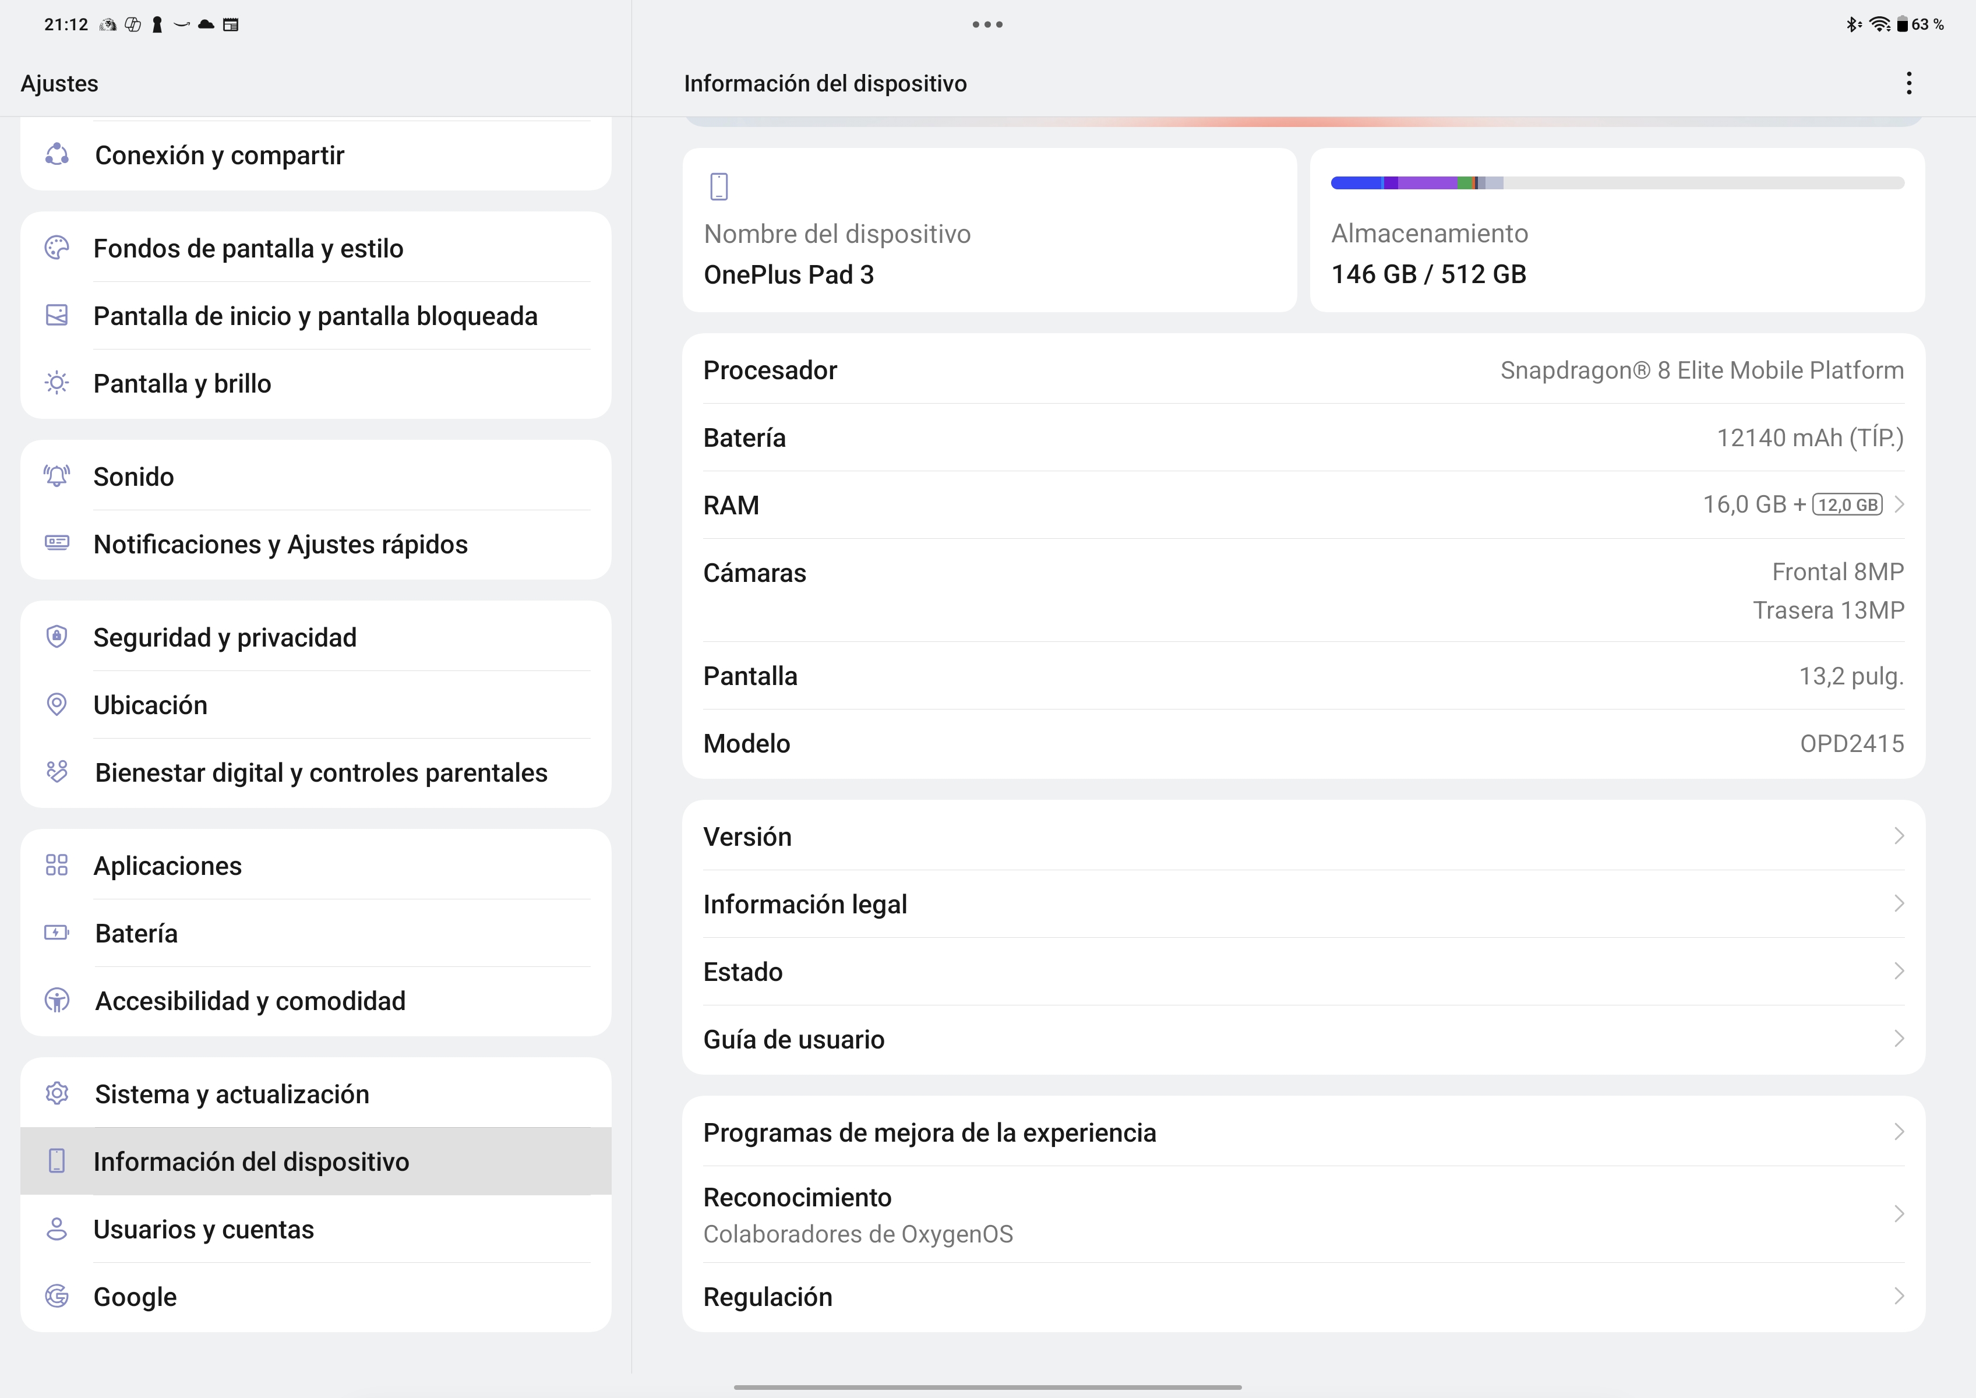Open Versión via its chevron

pyautogui.click(x=1899, y=836)
